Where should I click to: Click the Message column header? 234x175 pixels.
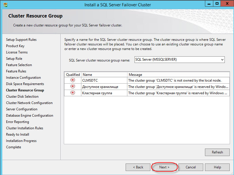[x=178, y=75]
